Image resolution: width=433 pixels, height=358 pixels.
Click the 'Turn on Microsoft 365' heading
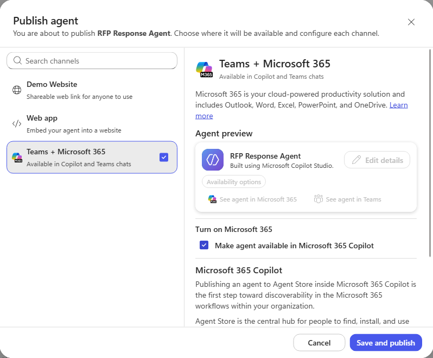234,229
